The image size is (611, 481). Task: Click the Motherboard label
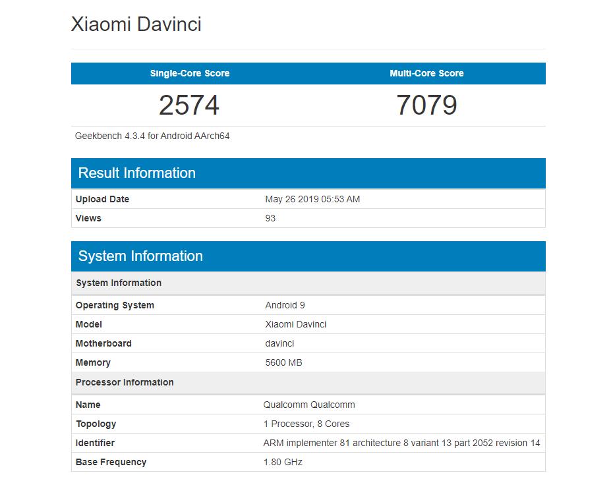[103, 343]
